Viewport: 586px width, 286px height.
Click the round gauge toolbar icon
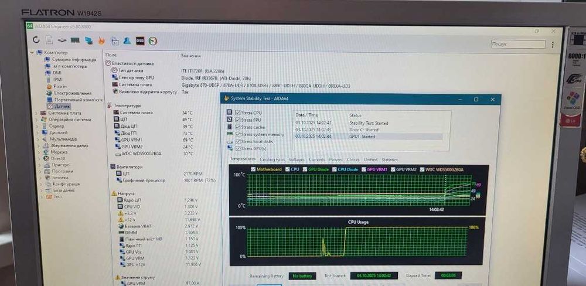[x=152, y=41]
